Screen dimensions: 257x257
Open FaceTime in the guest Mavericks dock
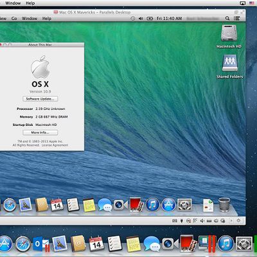pyautogui.click(x=121, y=205)
